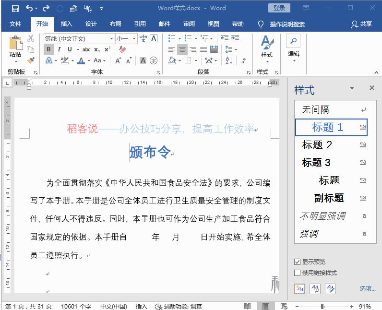Undo the last action
Viewport: 382px width, 310px height.
[x=29, y=9]
